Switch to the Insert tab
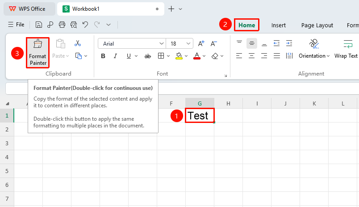 pos(279,25)
